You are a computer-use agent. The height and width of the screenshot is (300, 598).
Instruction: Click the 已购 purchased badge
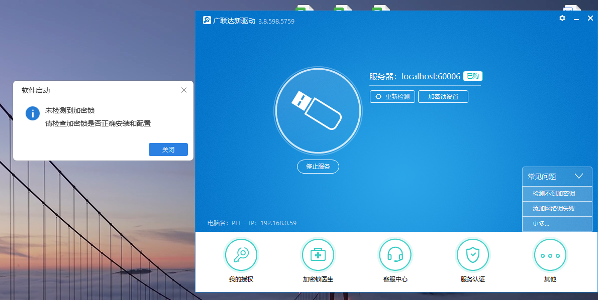pos(473,76)
